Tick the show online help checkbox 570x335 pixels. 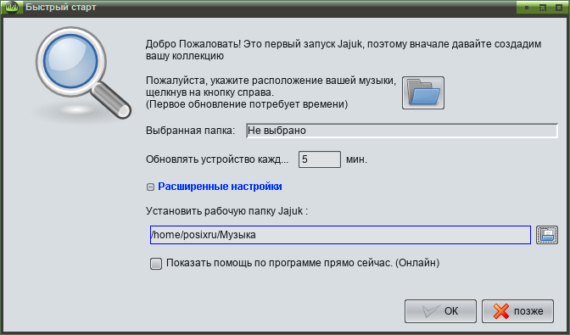156,264
